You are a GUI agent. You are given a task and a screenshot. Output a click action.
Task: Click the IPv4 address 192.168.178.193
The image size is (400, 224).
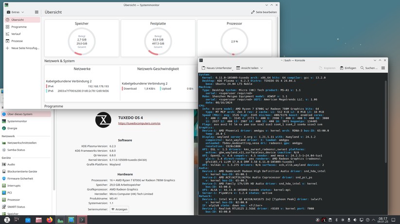(98, 86)
